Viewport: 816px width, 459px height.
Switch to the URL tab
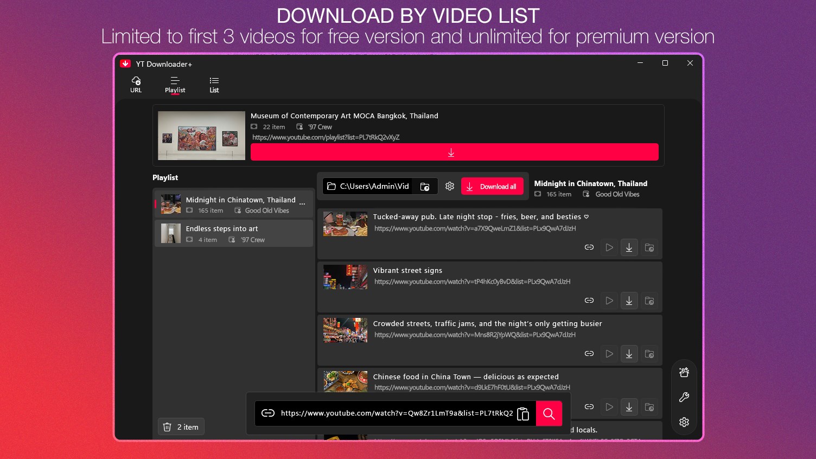point(136,85)
